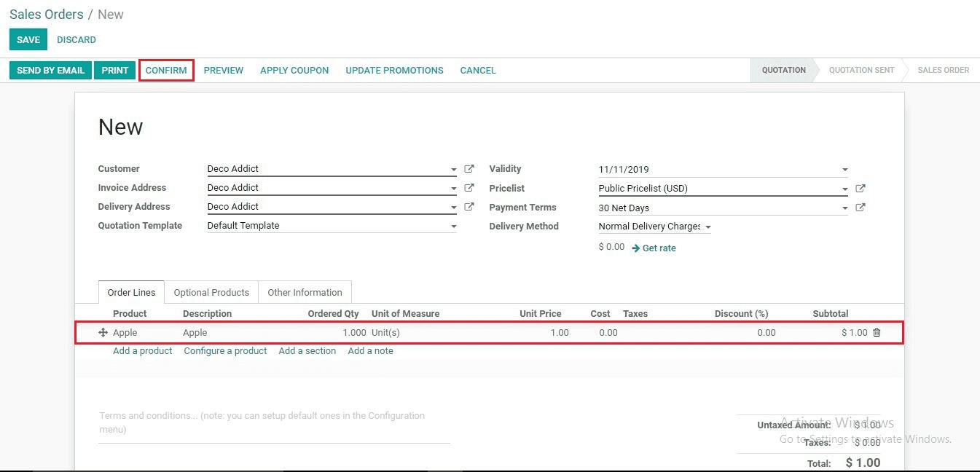Click Apply Coupon button
Image resolution: width=980 pixels, height=472 pixels.
[x=294, y=71]
